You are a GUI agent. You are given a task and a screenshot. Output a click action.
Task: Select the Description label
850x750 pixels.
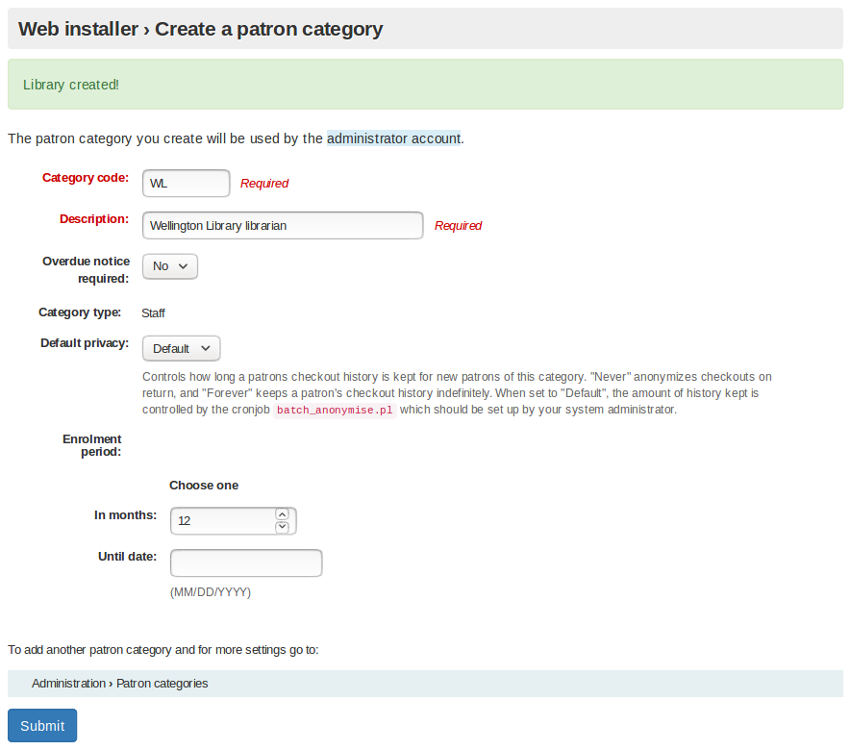(x=93, y=219)
